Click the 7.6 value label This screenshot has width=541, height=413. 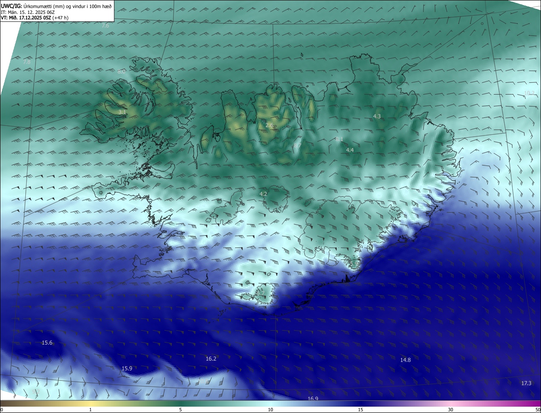point(105,26)
